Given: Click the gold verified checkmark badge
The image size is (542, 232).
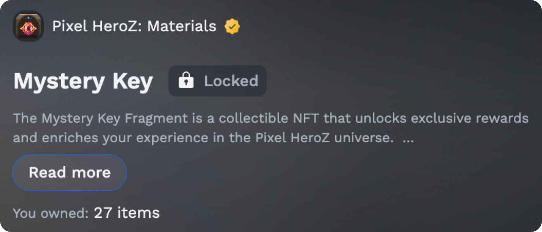Looking at the screenshot, I should pyautogui.click(x=232, y=27).
